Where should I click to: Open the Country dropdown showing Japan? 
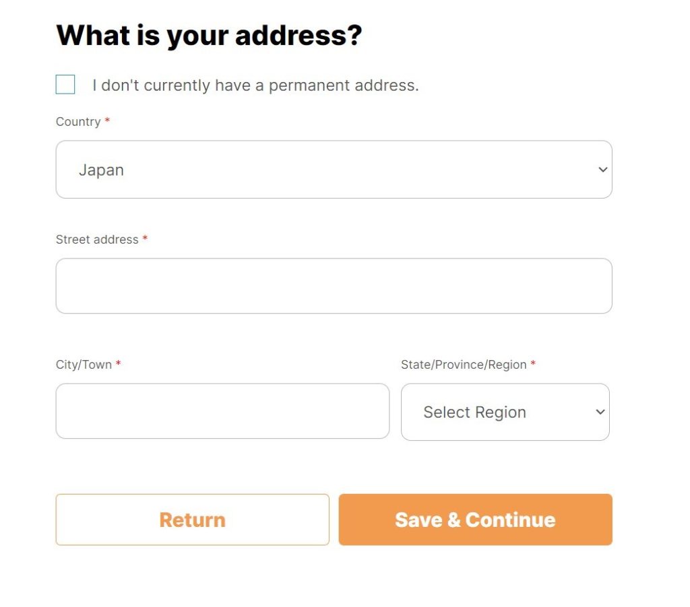click(334, 170)
